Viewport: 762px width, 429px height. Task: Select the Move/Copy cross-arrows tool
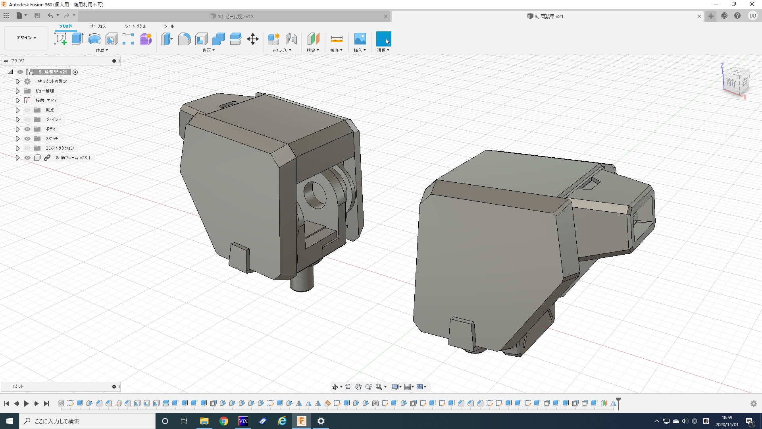(x=252, y=39)
